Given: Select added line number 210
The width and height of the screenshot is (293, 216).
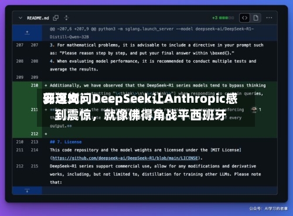Looking at the screenshot, I should pos(35,85).
